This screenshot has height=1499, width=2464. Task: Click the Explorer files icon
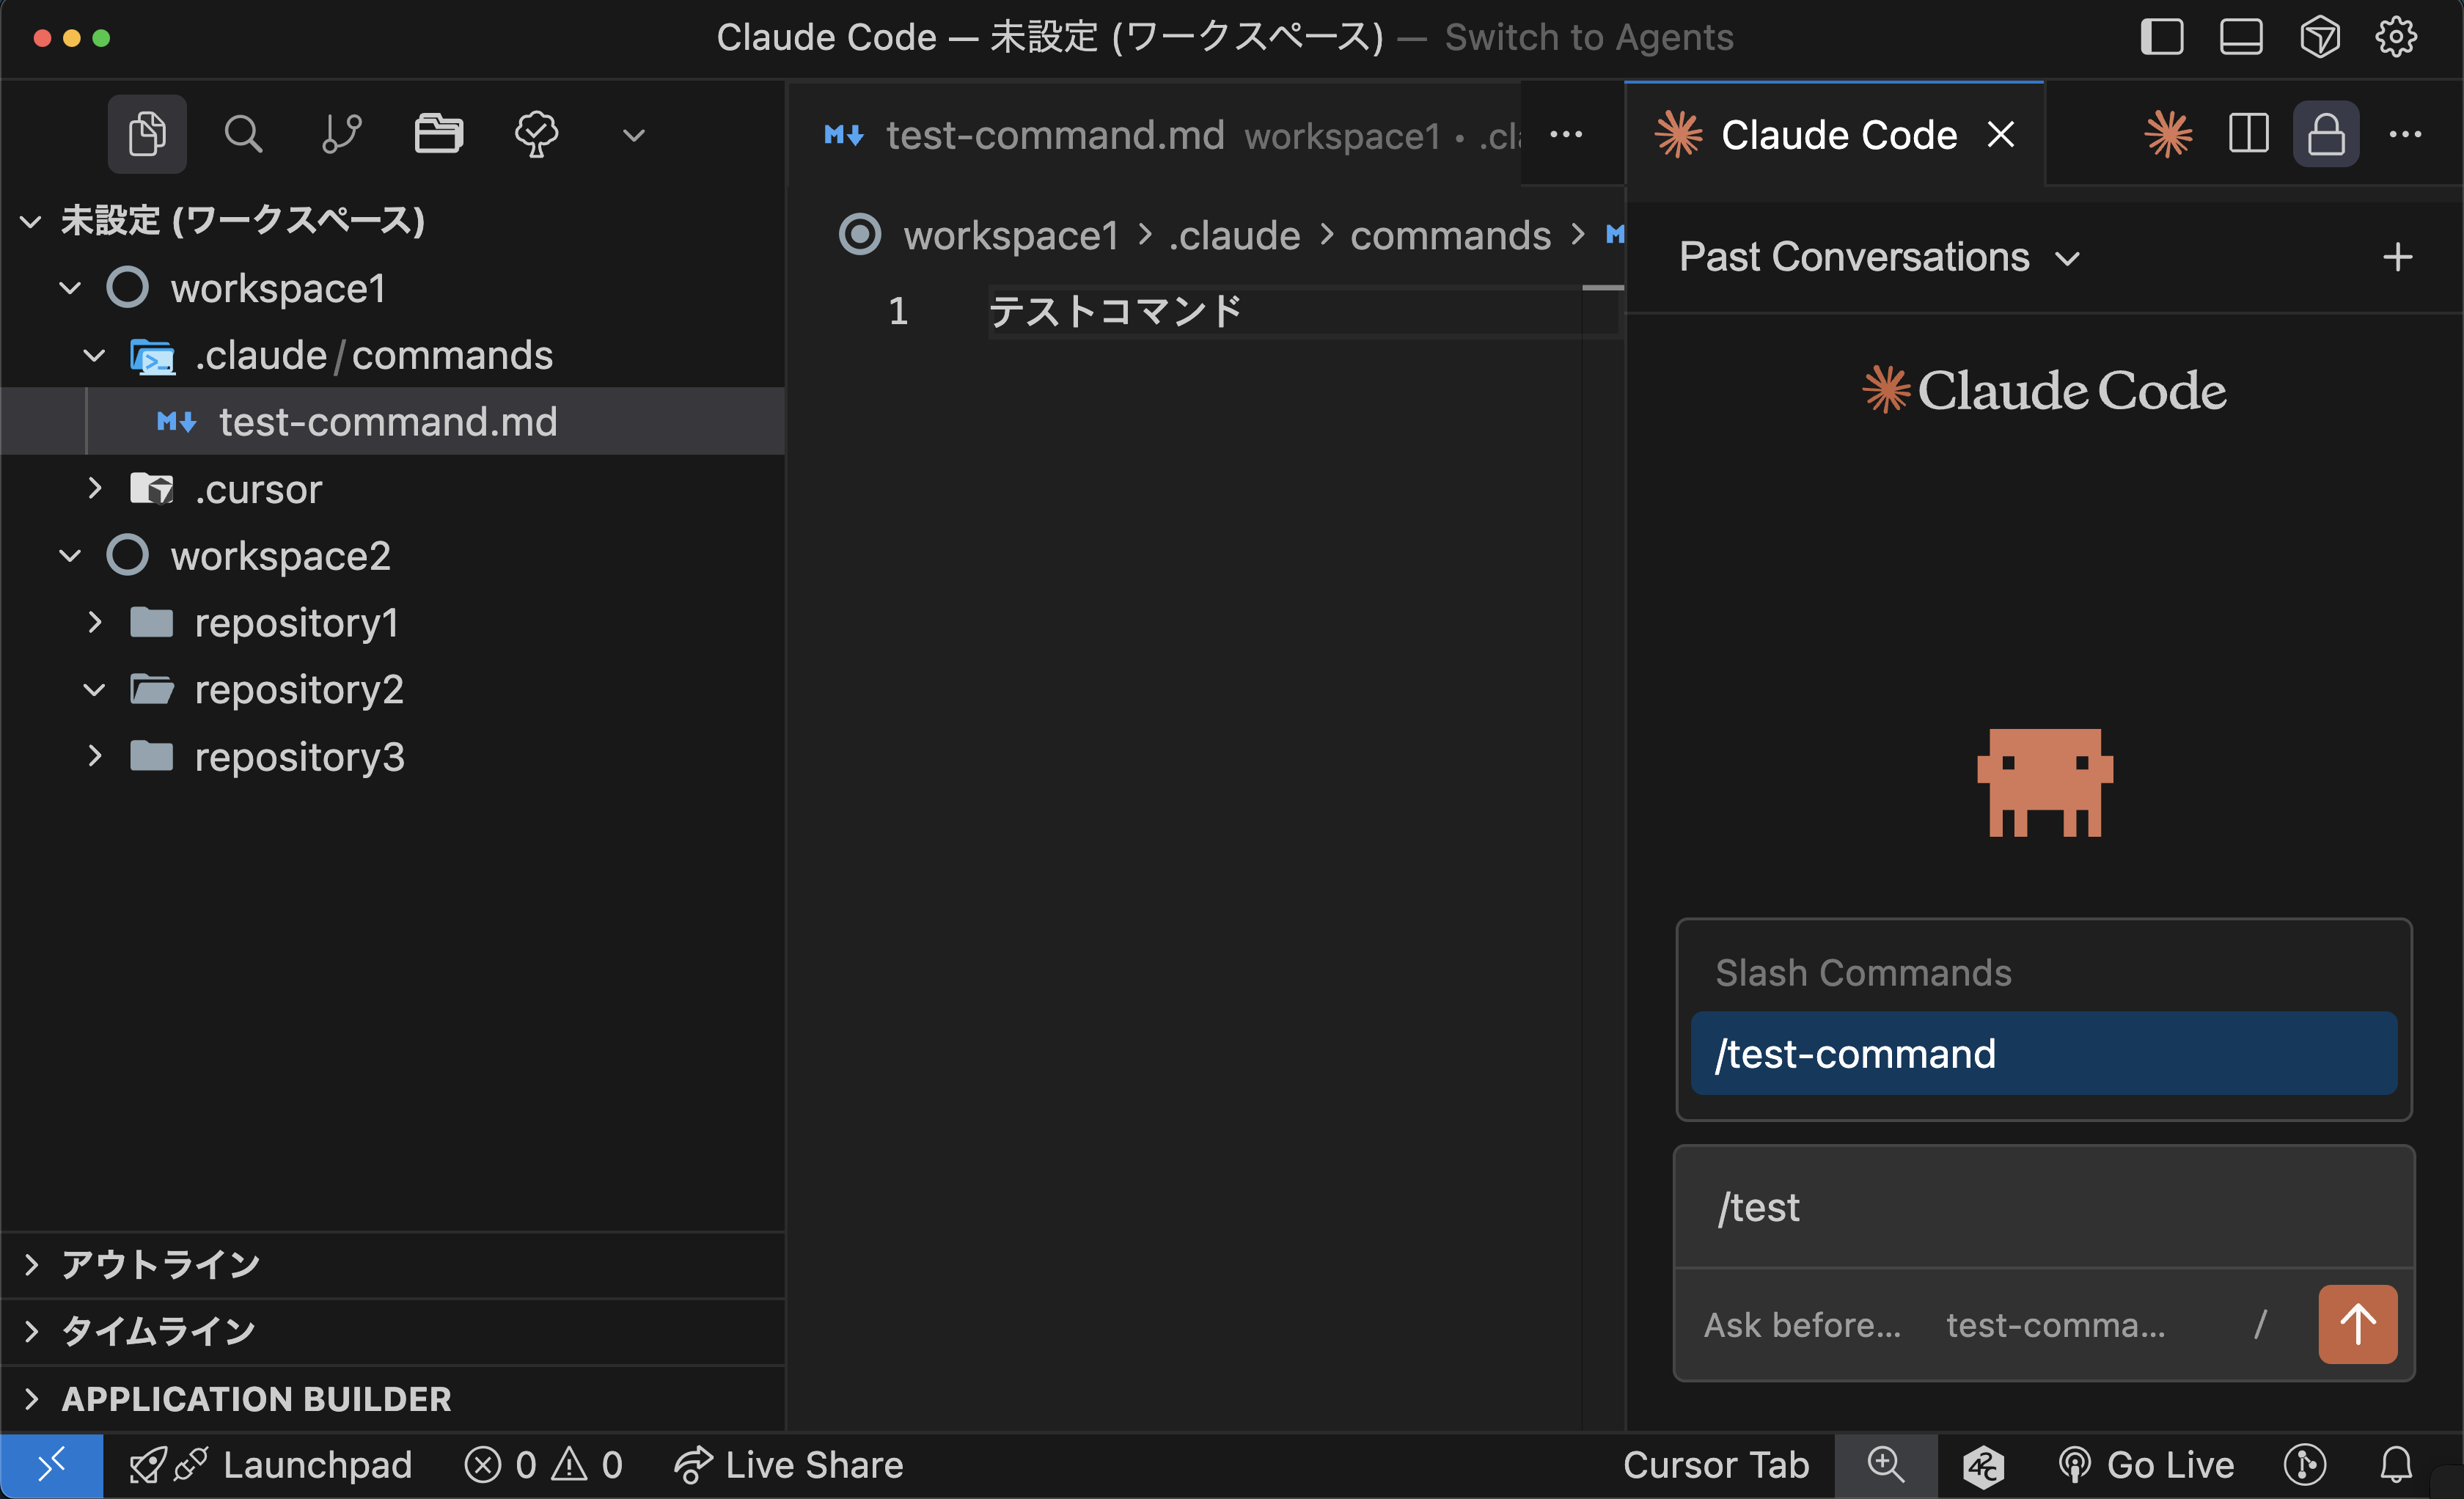tap(147, 134)
